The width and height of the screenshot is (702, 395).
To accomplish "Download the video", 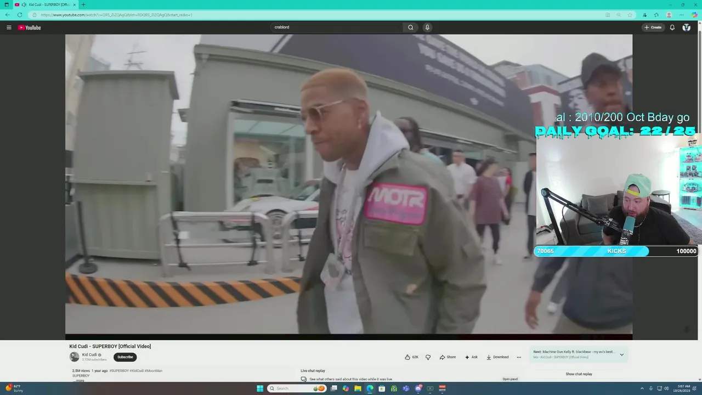I will click(497, 357).
